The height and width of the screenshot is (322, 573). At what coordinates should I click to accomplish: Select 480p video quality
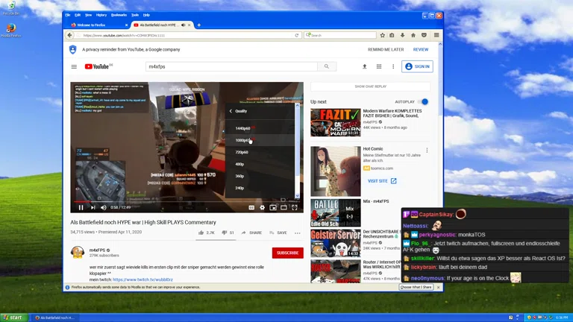[260, 164]
